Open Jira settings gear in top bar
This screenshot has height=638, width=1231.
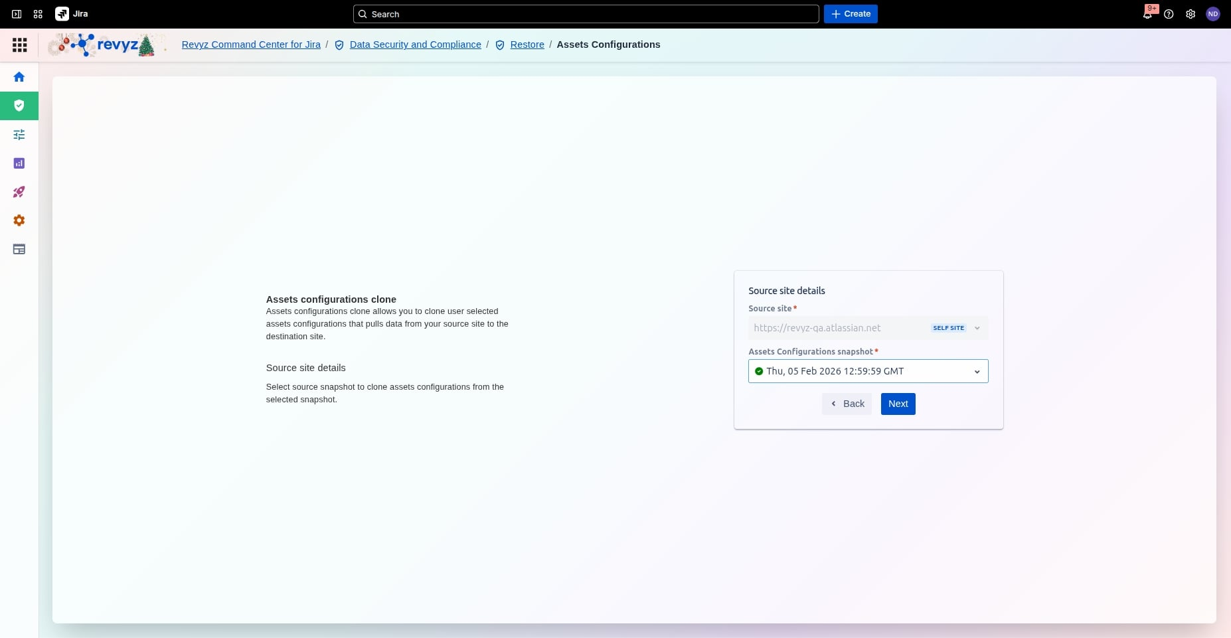point(1190,14)
